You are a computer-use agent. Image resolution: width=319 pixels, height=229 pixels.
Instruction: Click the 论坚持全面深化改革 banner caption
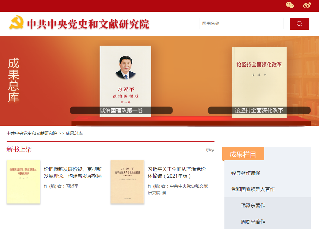coord(259,110)
